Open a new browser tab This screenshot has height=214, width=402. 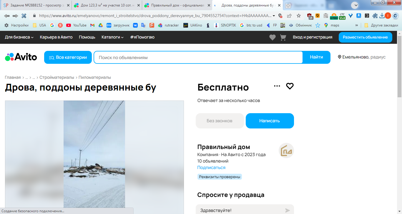pos(288,5)
